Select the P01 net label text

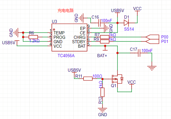click(165, 42)
